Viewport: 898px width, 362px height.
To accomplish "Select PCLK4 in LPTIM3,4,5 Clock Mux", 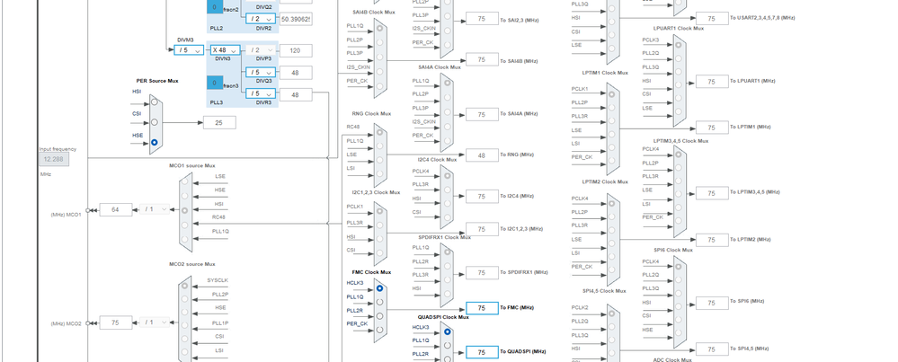I will pos(679,155).
